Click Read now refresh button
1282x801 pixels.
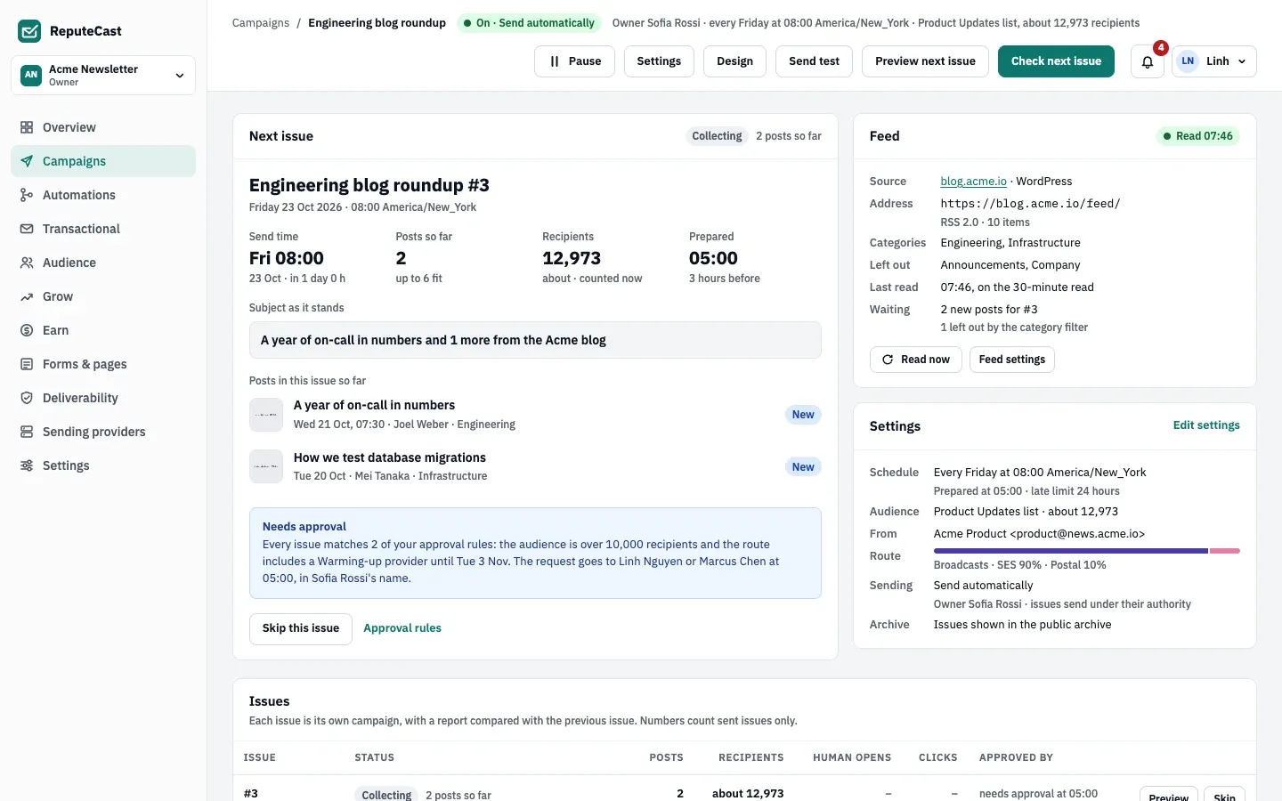915,360
